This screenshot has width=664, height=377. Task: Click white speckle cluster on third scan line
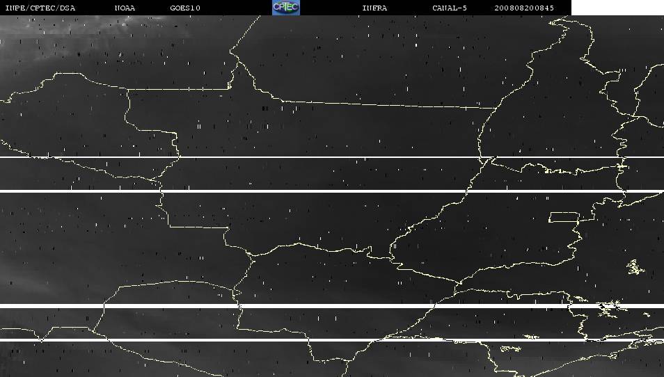tap(611, 305)
